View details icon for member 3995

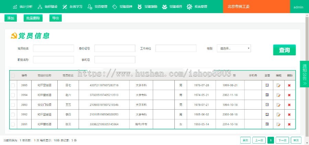coord(267,85)
